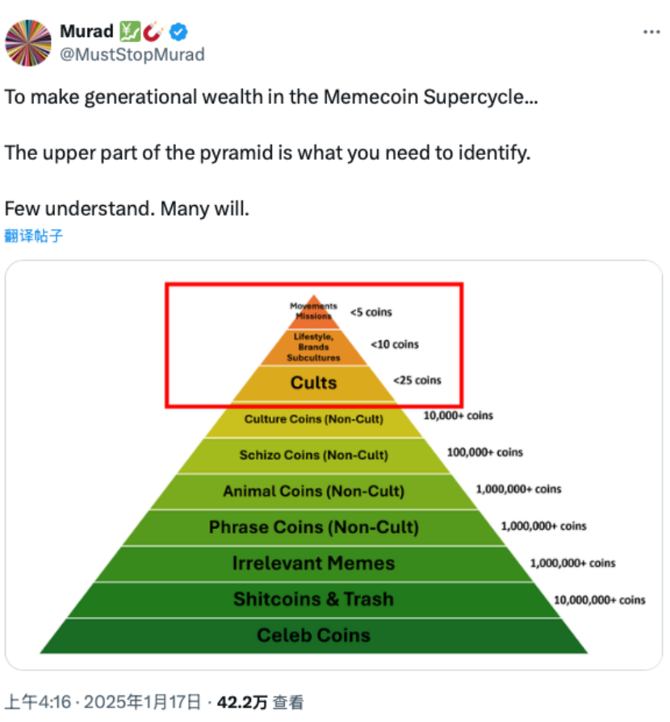The image size is (670, 722).
Task: Click the Animal Coins (Non-Cult) tier
Action: (313, 491)
